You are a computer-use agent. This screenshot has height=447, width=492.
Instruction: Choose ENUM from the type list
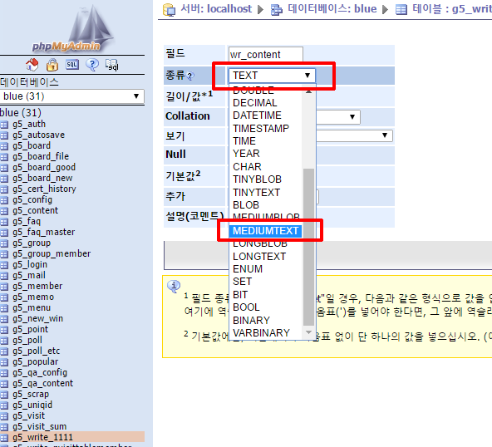[248, 269]
